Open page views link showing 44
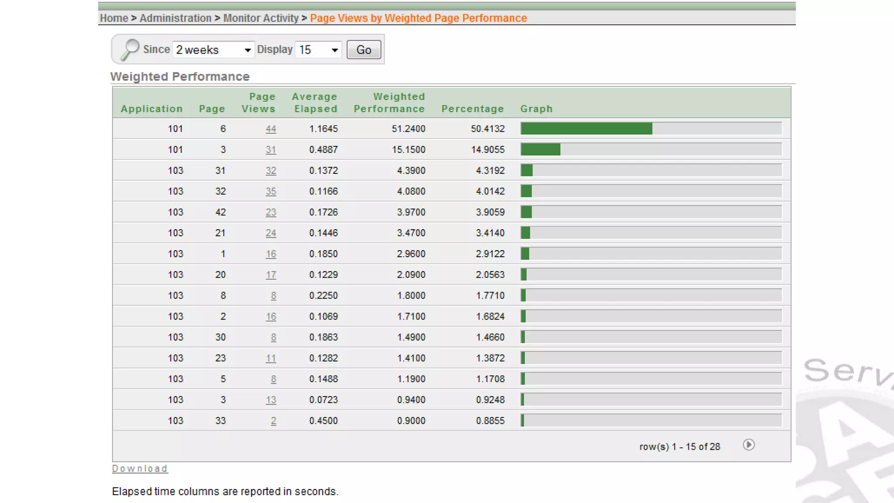 [x=271, y=129]
